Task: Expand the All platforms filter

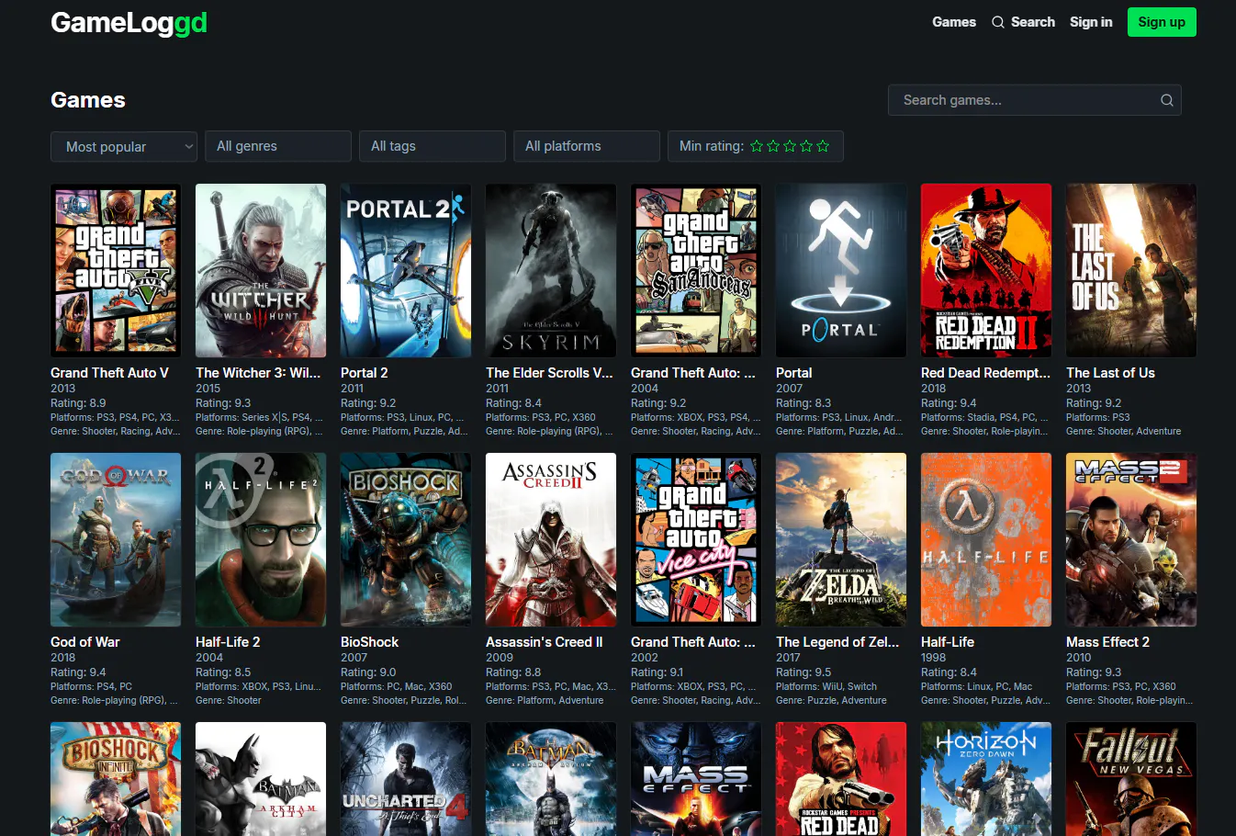Action: tap(587, 146)
